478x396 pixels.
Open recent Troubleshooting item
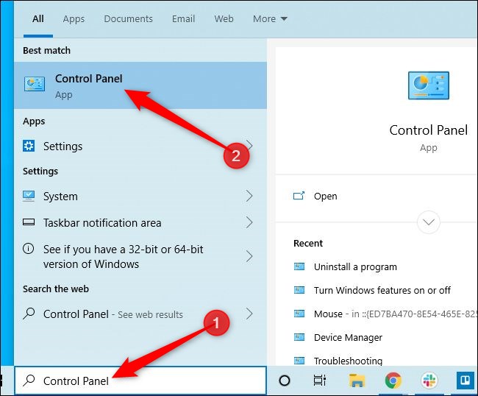point(348,361)
